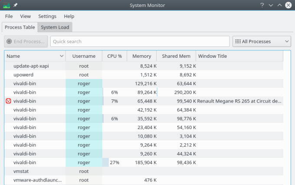Select the upowerd process row
Viewport: 295px width, 185px height.
(x=144, y=75)
